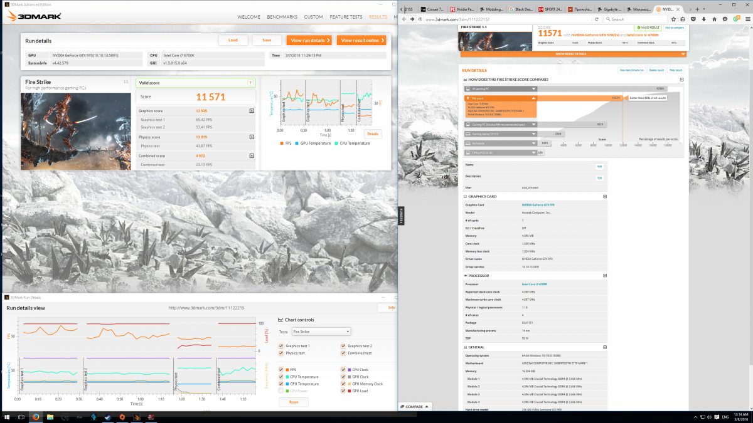753x423 pixels.
Task: Click the 3dmark.com URL in Run details view
Action: click(206, 308)
